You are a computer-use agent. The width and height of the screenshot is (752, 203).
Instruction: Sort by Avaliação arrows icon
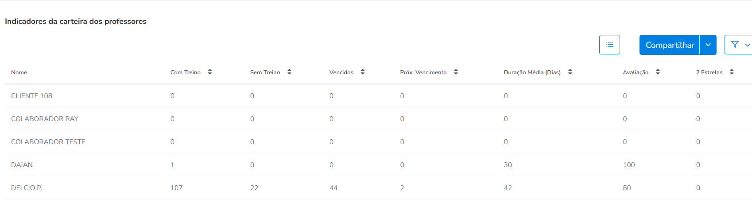[x=658, y=72]
